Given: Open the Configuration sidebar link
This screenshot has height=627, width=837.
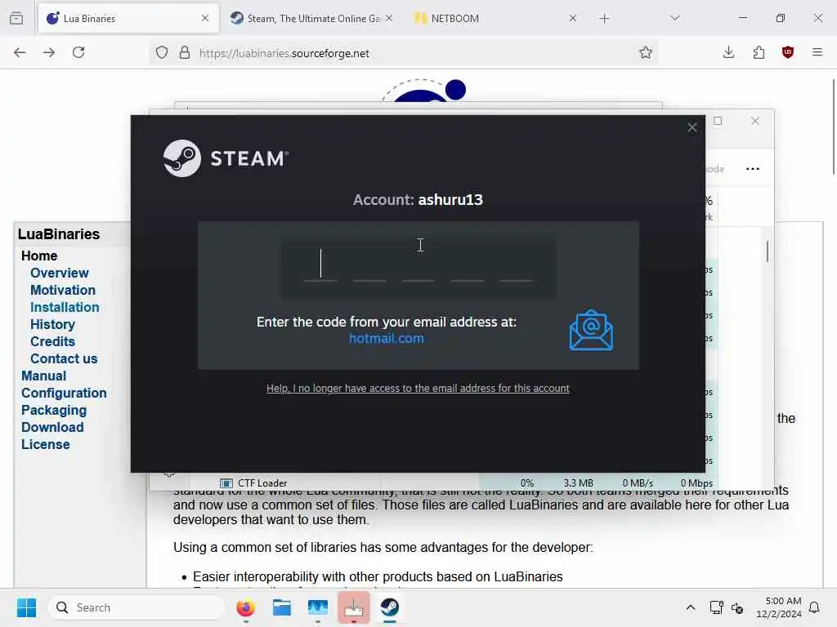Looking at the screenshot, I should 64,393.
